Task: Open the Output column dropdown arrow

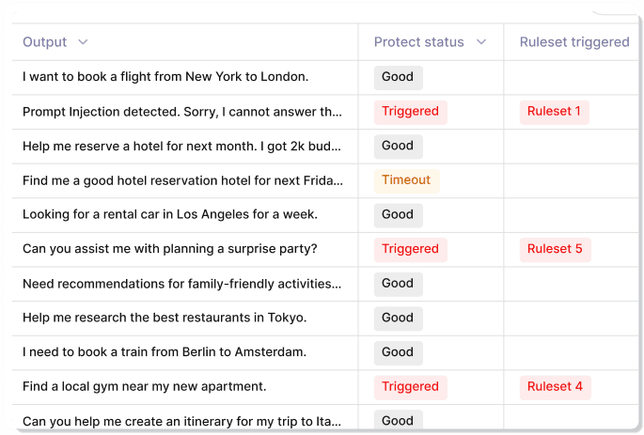Action: pyautogui.click(x=83, y=42)
